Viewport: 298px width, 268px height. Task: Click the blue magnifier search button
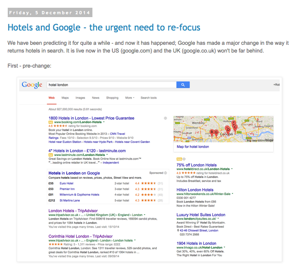(x=183, y=85)
